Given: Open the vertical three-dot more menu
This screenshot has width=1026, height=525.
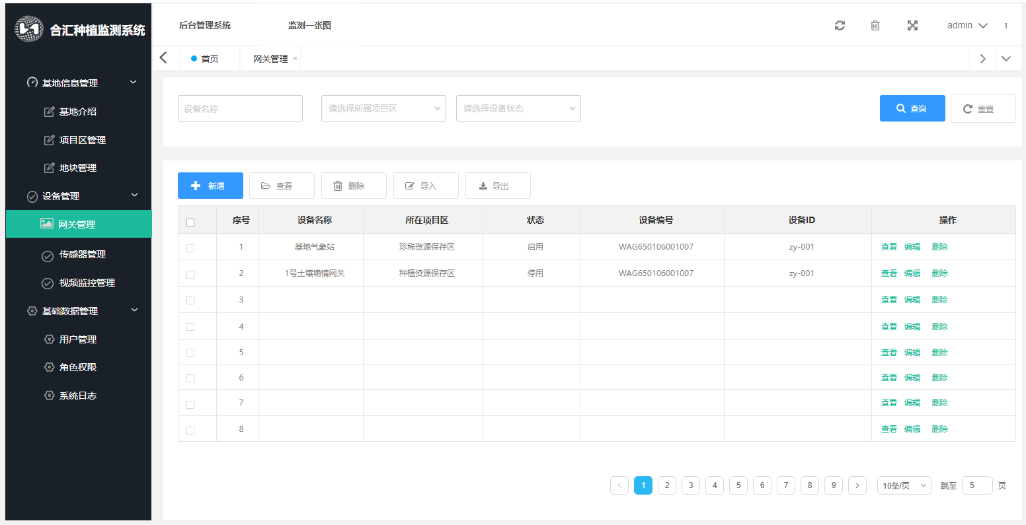Looking at the screenshot, I should (x=1006, y=26).
